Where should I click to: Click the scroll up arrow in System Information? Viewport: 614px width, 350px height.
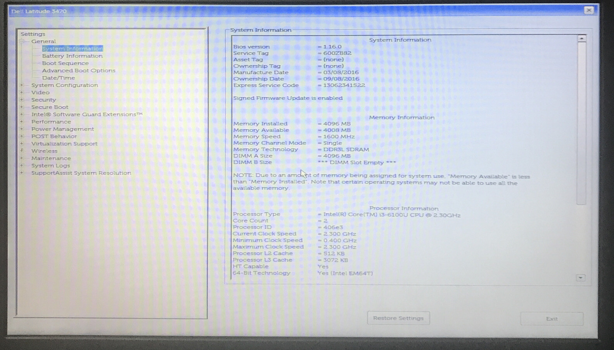click(581, 38)
